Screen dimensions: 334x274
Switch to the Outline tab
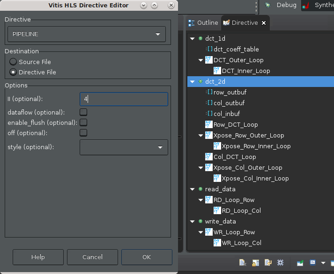(x=203, y=22)
